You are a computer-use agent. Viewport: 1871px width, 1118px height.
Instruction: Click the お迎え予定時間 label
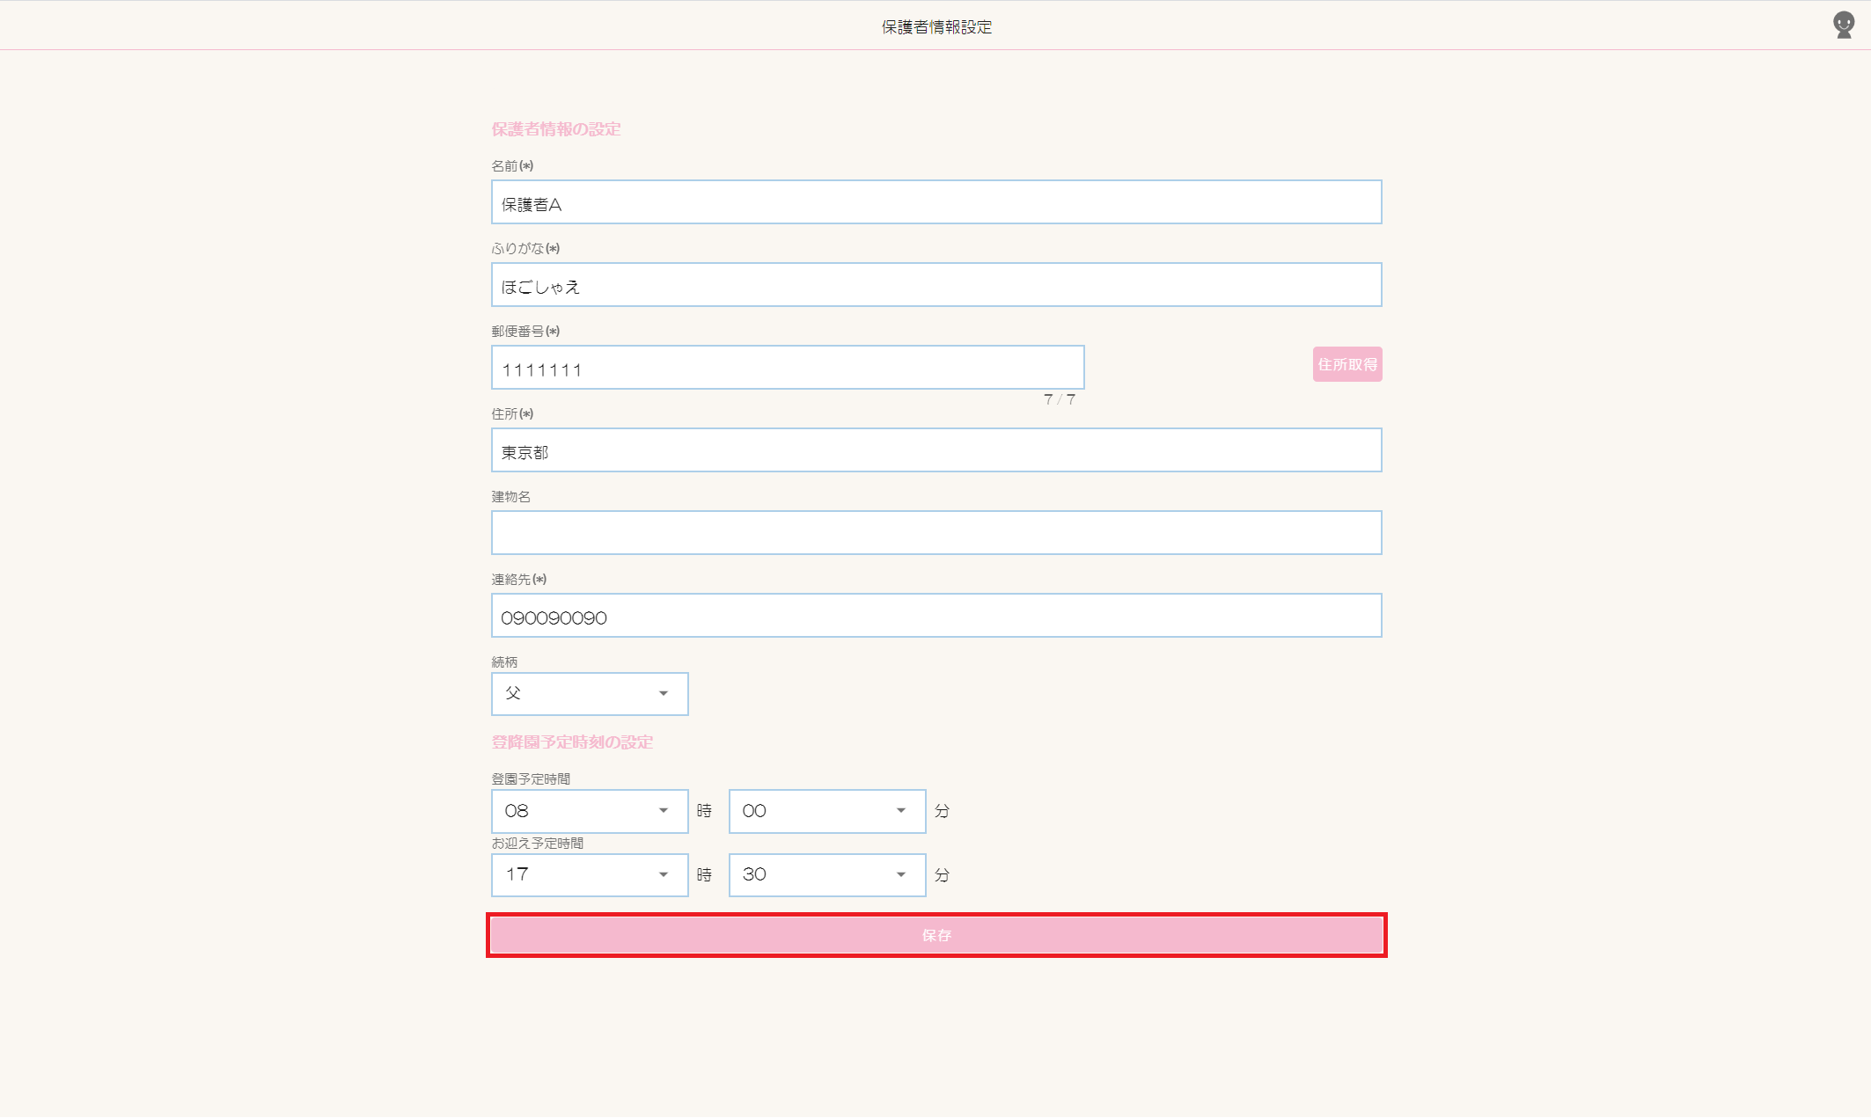(x=538, y=844)
